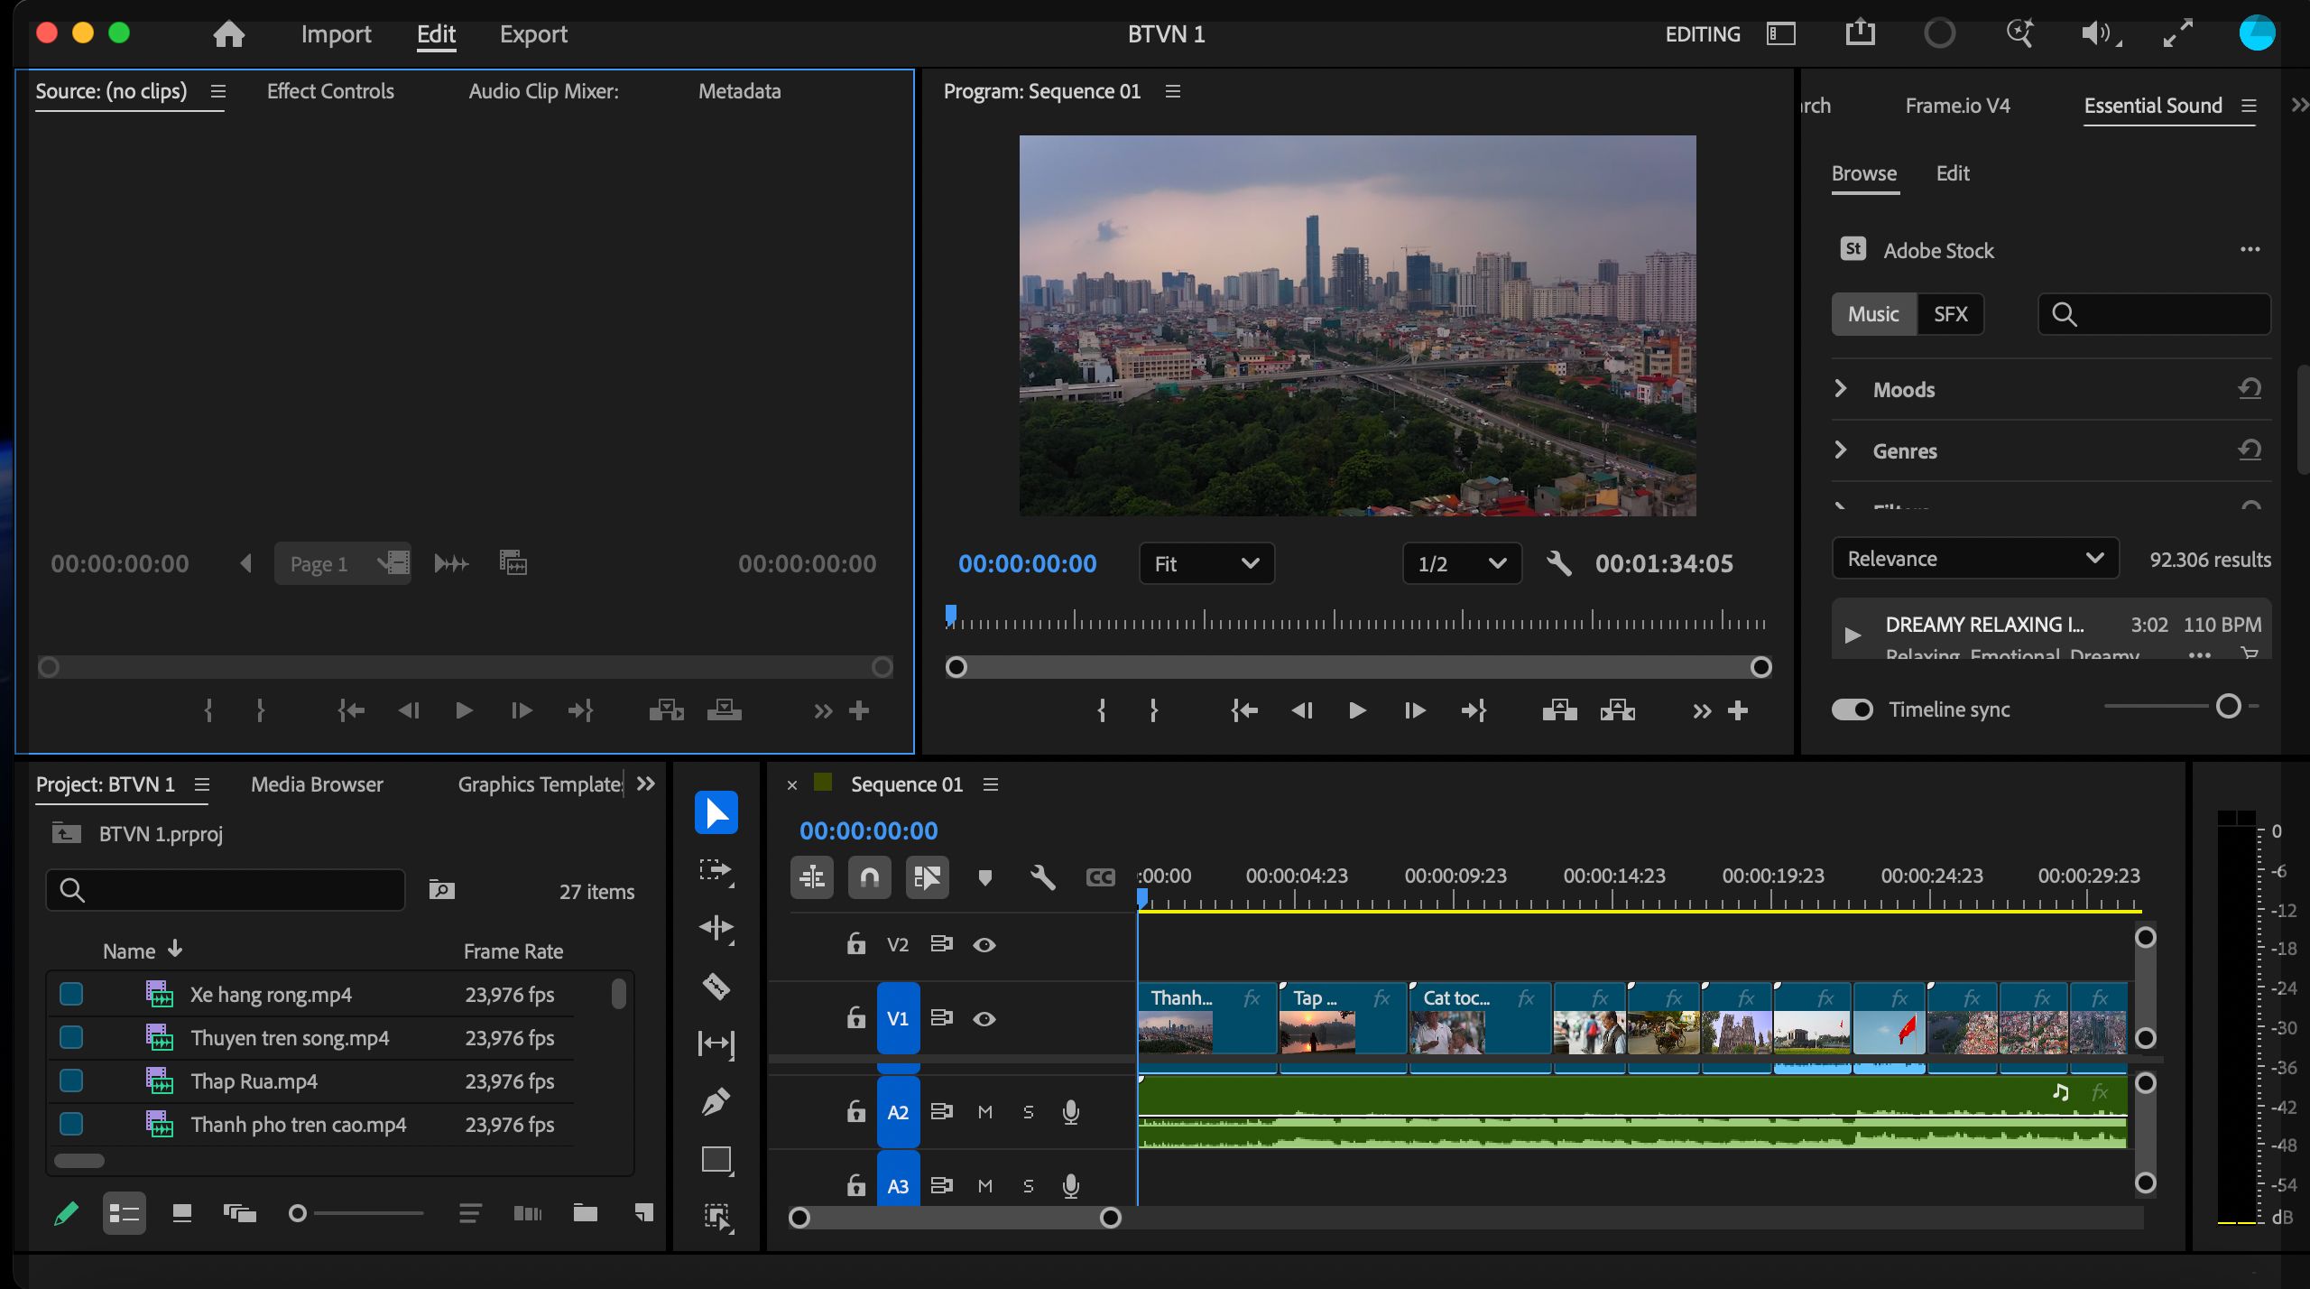Switch Project panel to icon view
This screenshot has width=2310, height=1289.
click(x=182, y=1213)
